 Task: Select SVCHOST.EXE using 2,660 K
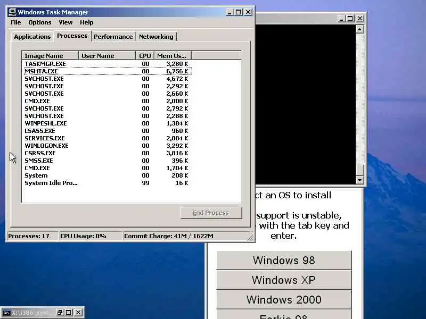click(x=108, y=94)
